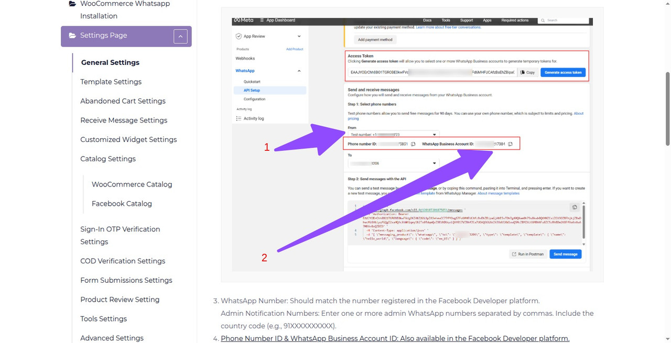Click the Meta logo in the embedded dashboard screenshot
Screen dimensions: 671x343
tap(244, 20)
